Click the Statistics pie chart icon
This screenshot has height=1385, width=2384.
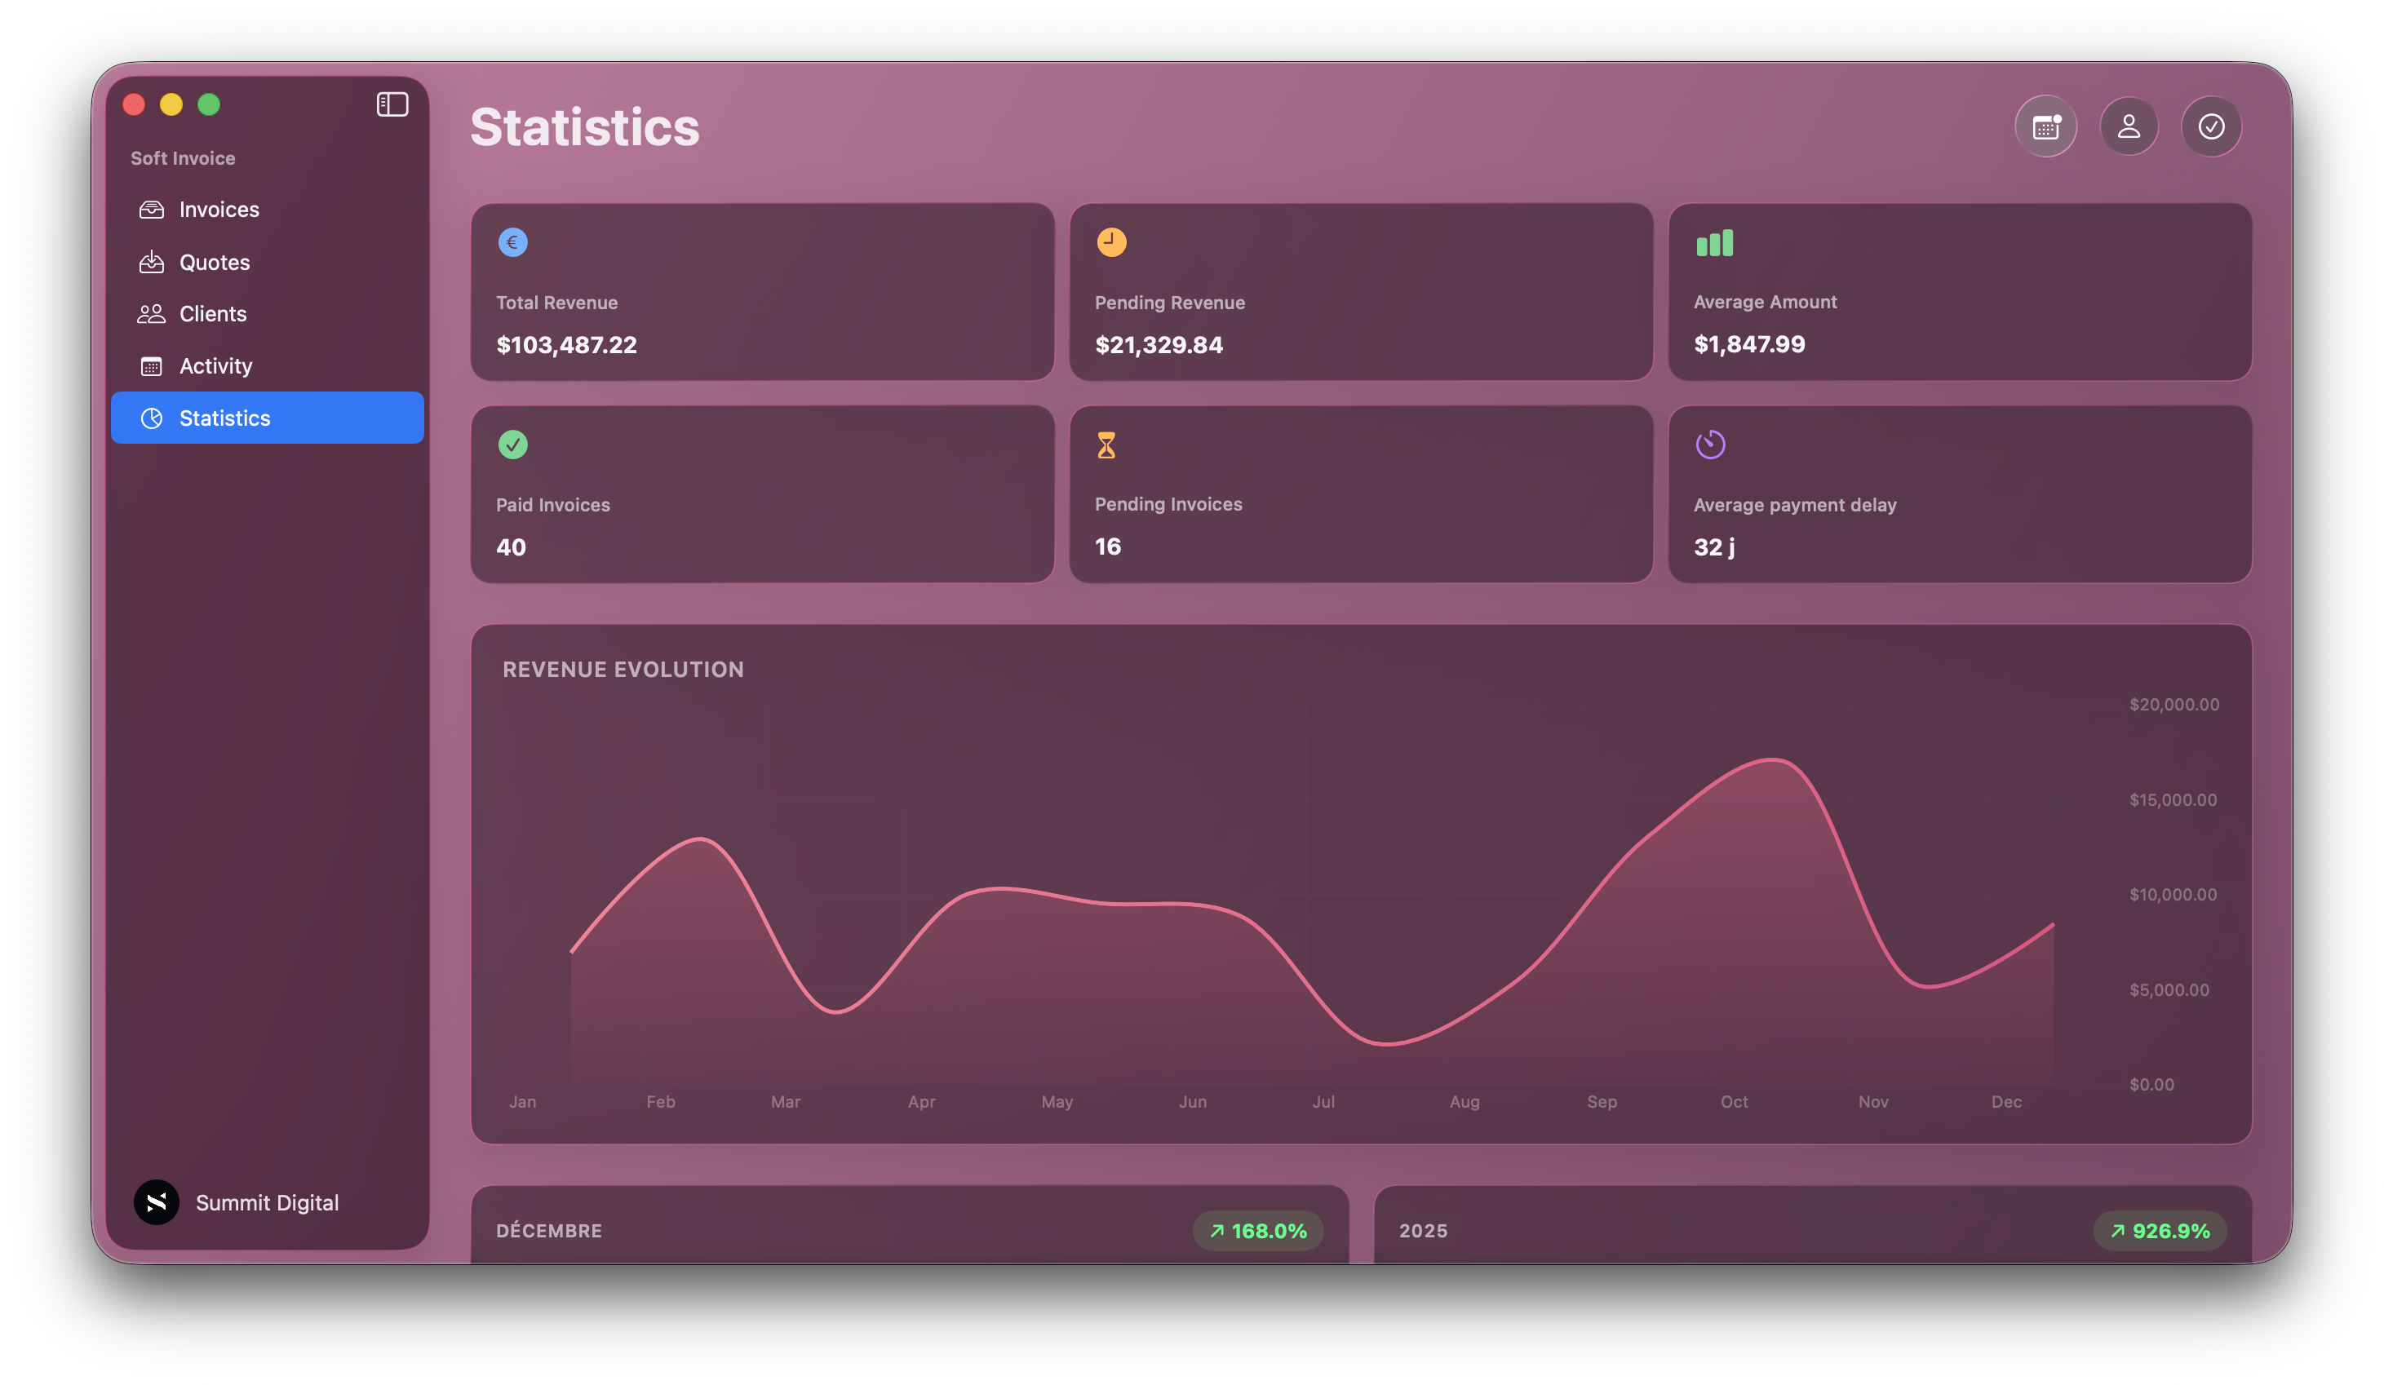pyautogui.click(x=152, y=418)
